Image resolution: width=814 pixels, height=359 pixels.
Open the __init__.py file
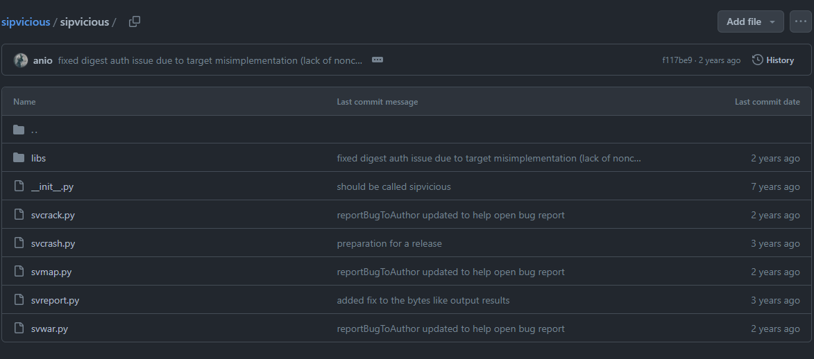[x=52, y=186]
